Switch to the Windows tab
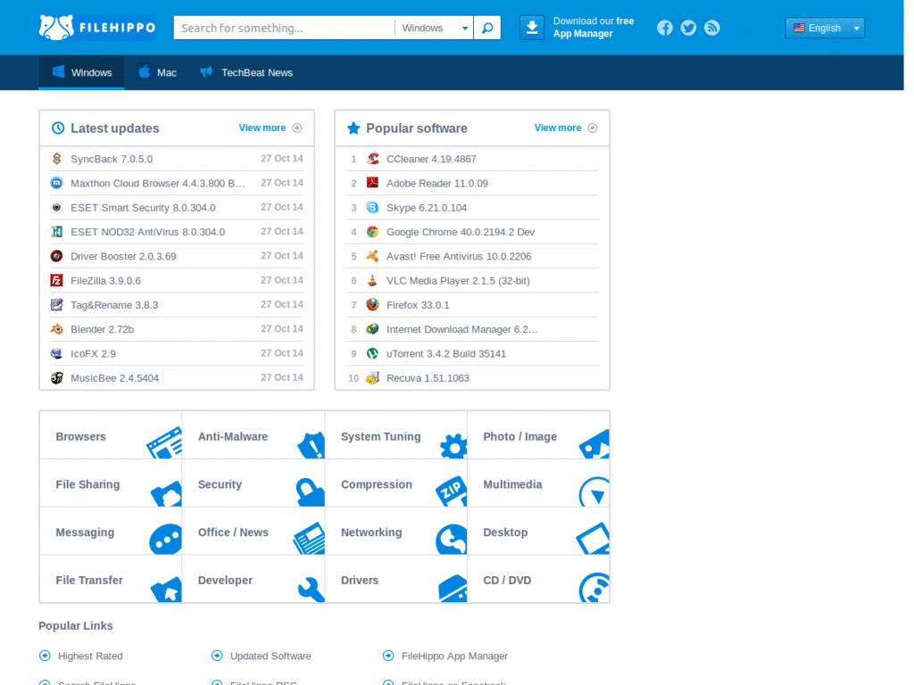Screen dimensions: 914x685 coord(81,72)
